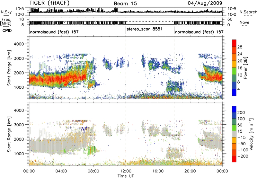The image size is (257, 178).
Task: Pick the velocity segment between 50 and 100
Action: (x=234, y=122)
